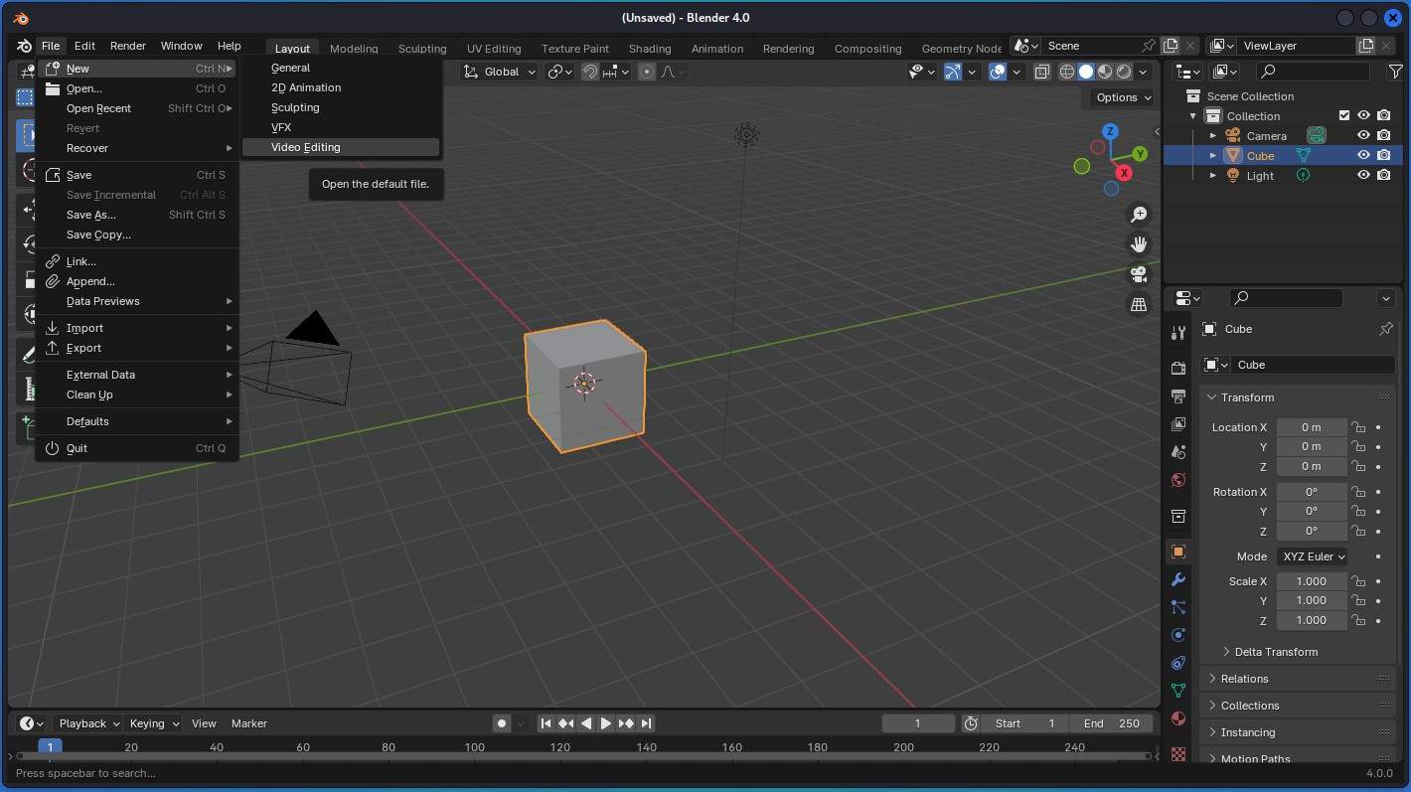The width and height of the screenshot is (1411, 792).
Task: Open shading options dropdown arrow
Action: [1144, 72]
